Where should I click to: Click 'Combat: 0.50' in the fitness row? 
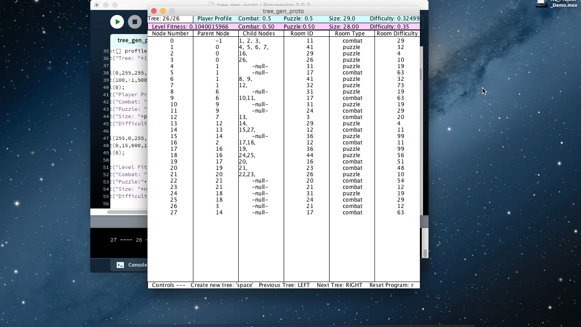pos(256,27)
